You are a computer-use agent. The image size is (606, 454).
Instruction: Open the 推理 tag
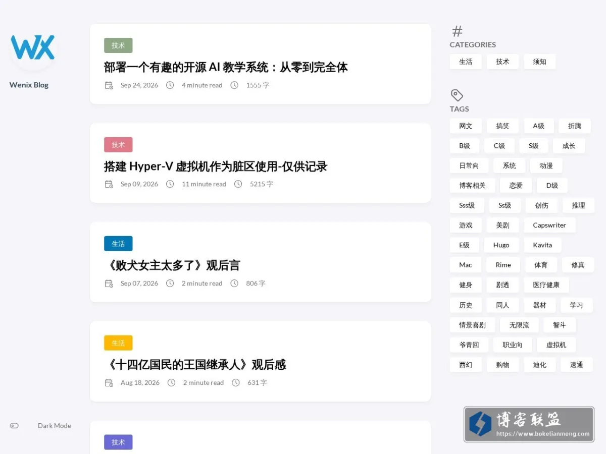(579, 205)
